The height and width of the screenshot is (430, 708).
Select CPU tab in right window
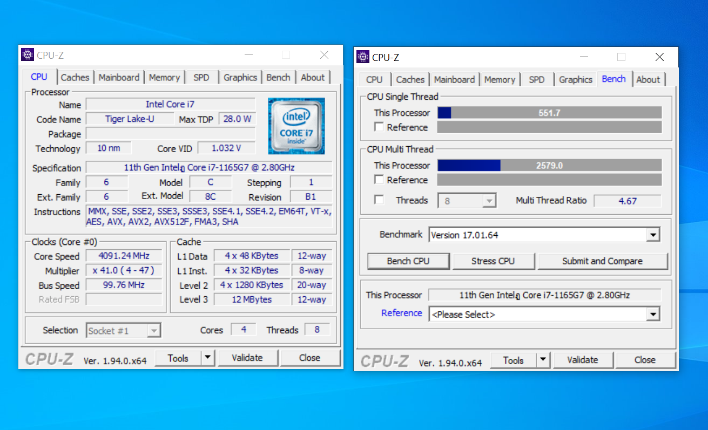tap(374, 79)
